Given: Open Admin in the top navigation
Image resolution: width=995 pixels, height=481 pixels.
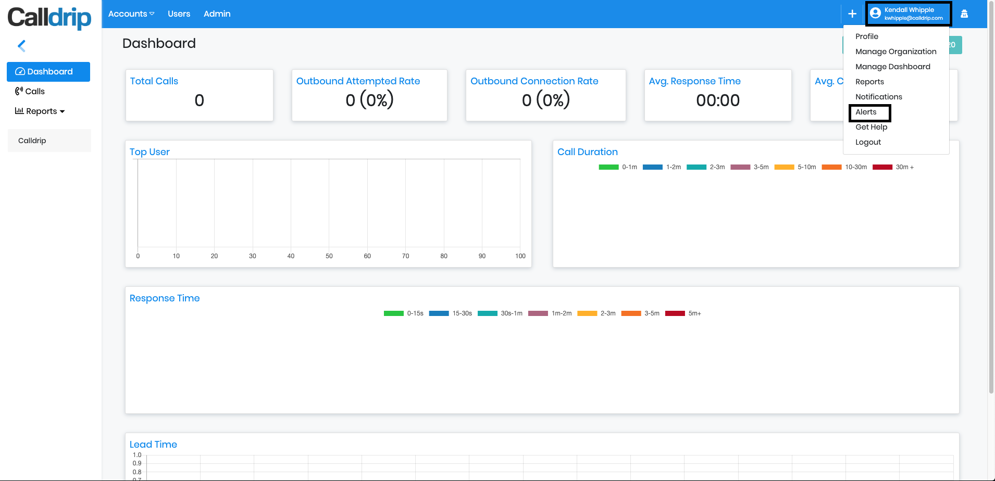Looking at the screenshot, I should pos(217,14).
